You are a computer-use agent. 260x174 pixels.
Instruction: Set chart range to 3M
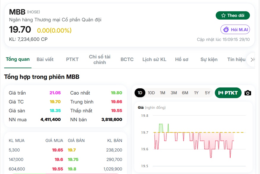pyautogui.click(x=174, y=93)
